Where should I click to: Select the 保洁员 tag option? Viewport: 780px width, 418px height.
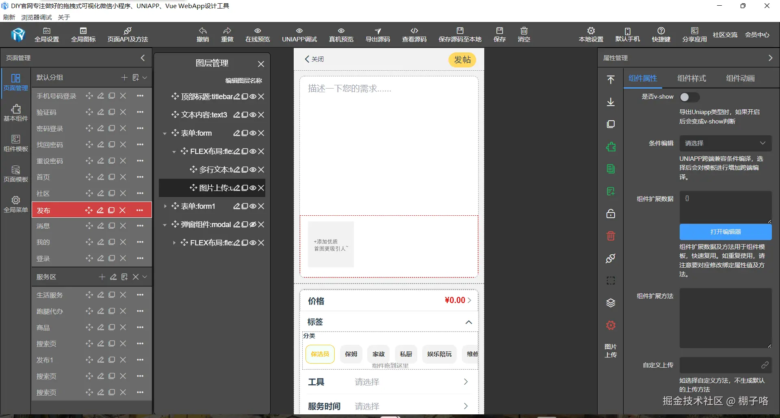(320, 354)
